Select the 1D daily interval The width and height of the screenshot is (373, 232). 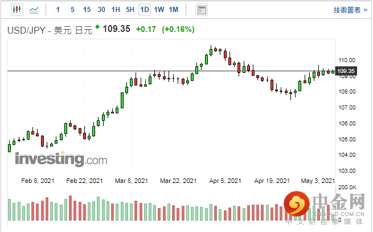pos(145,10)
